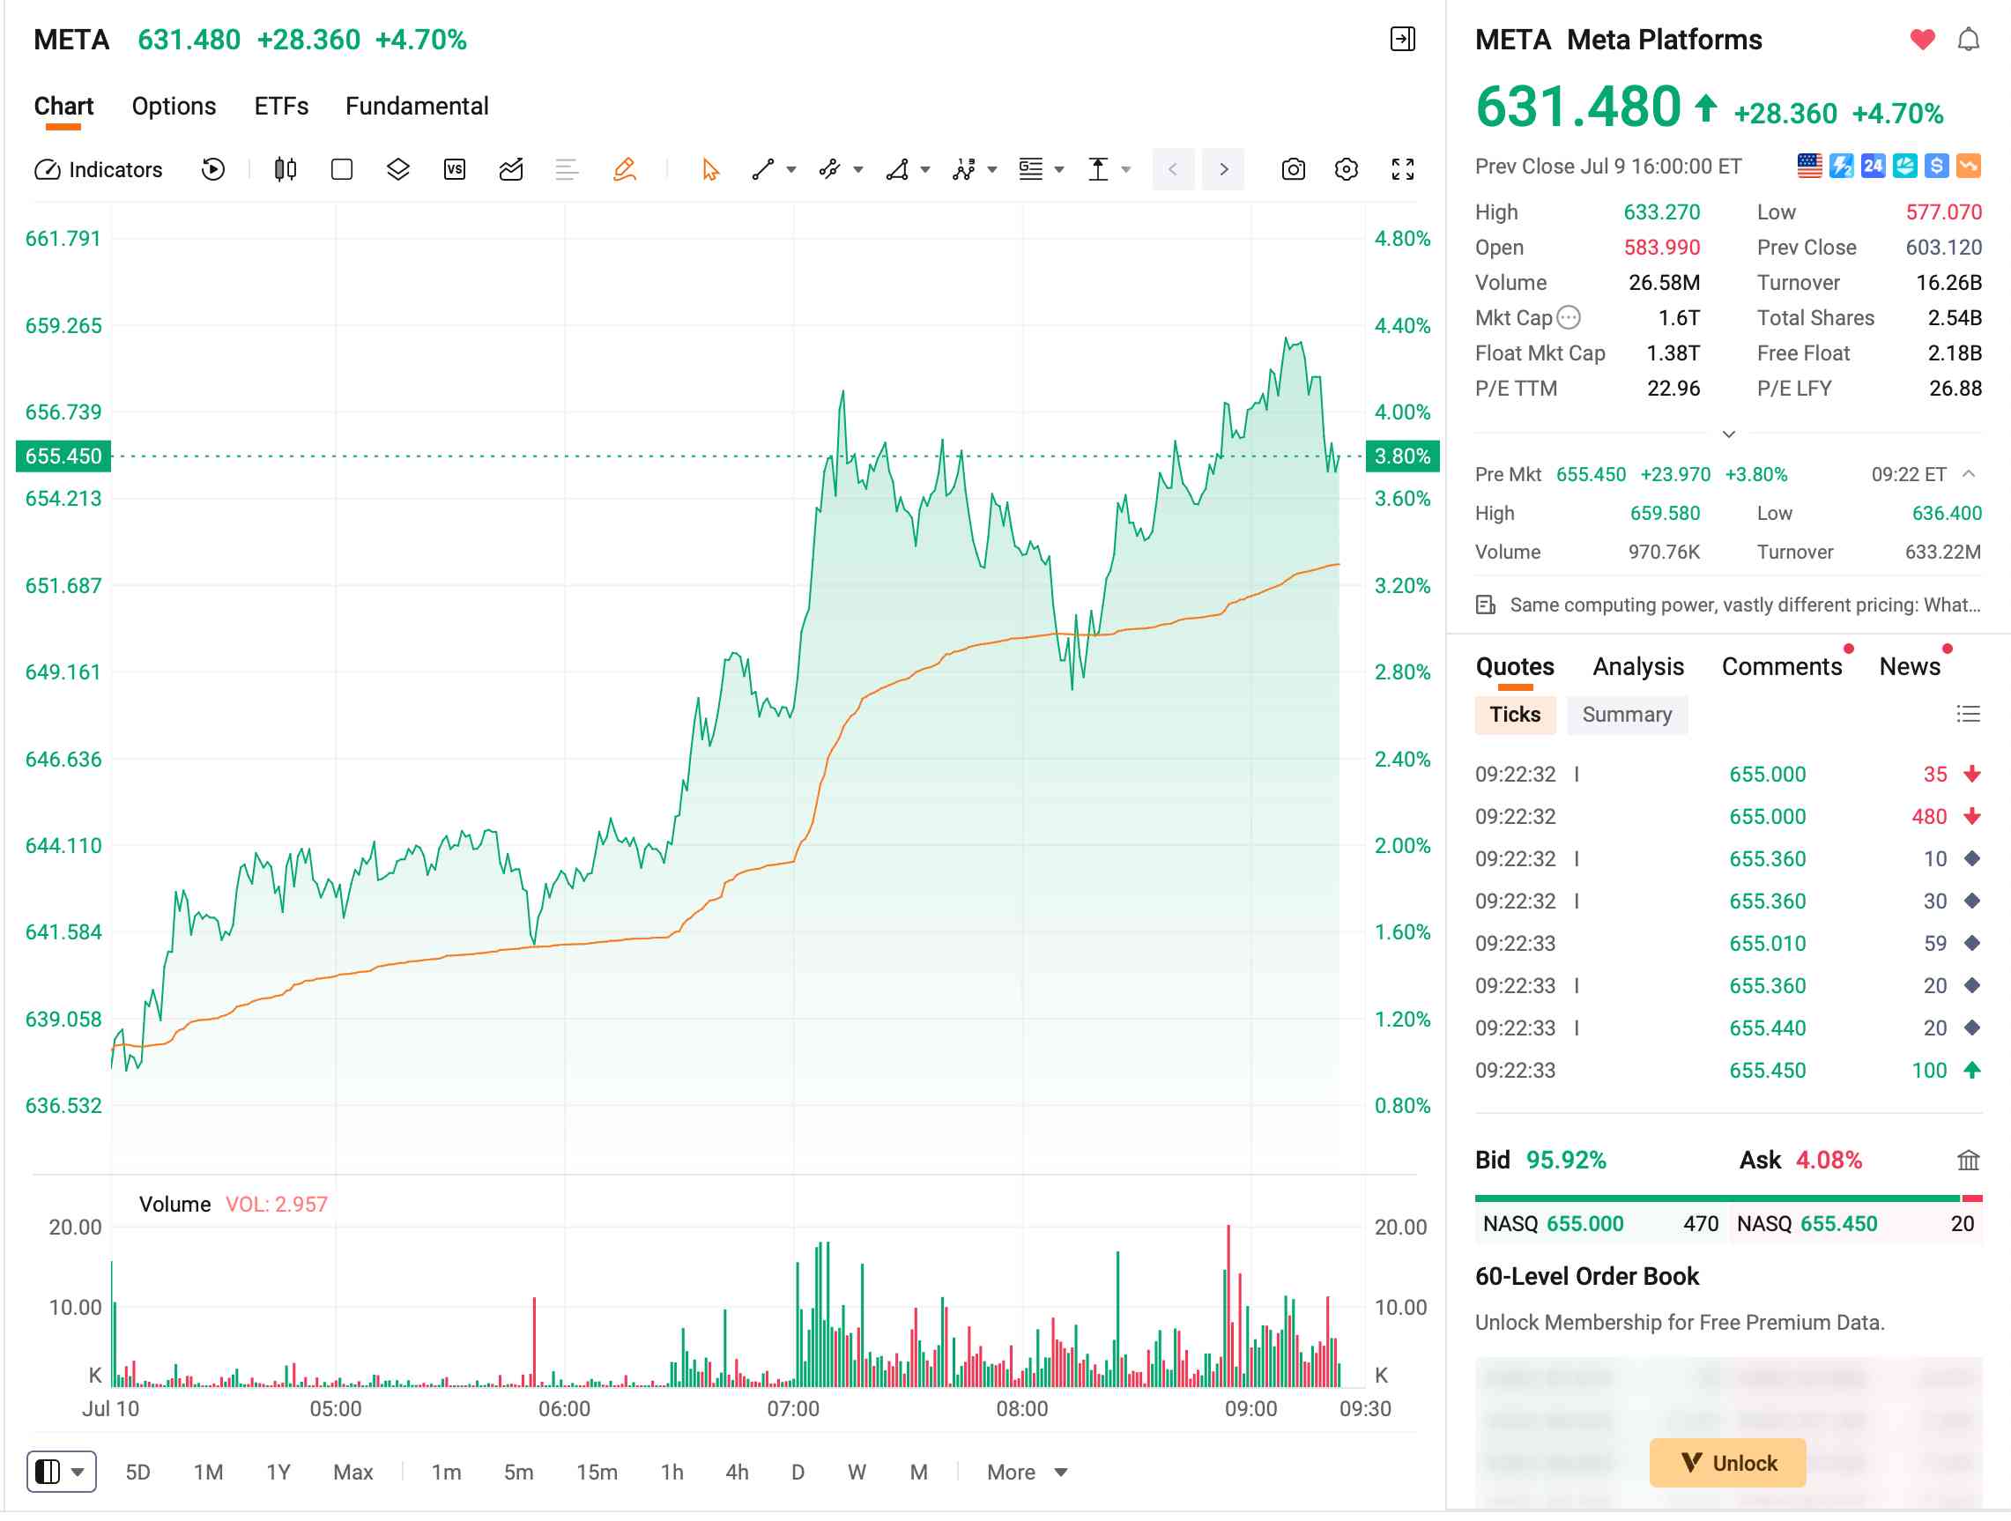Open the 'Same computing power' news headline
The height and width of the screenshot is (1521, 2011).
click(x=1745, y=605)
